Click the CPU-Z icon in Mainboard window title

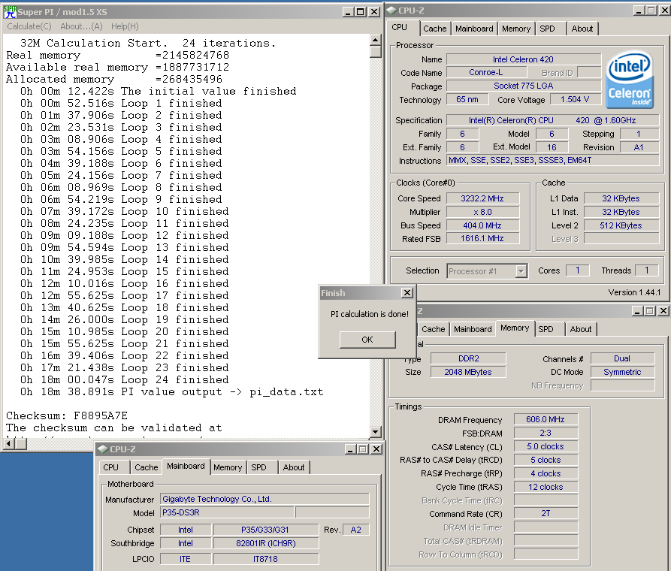[x=103, y=449]
